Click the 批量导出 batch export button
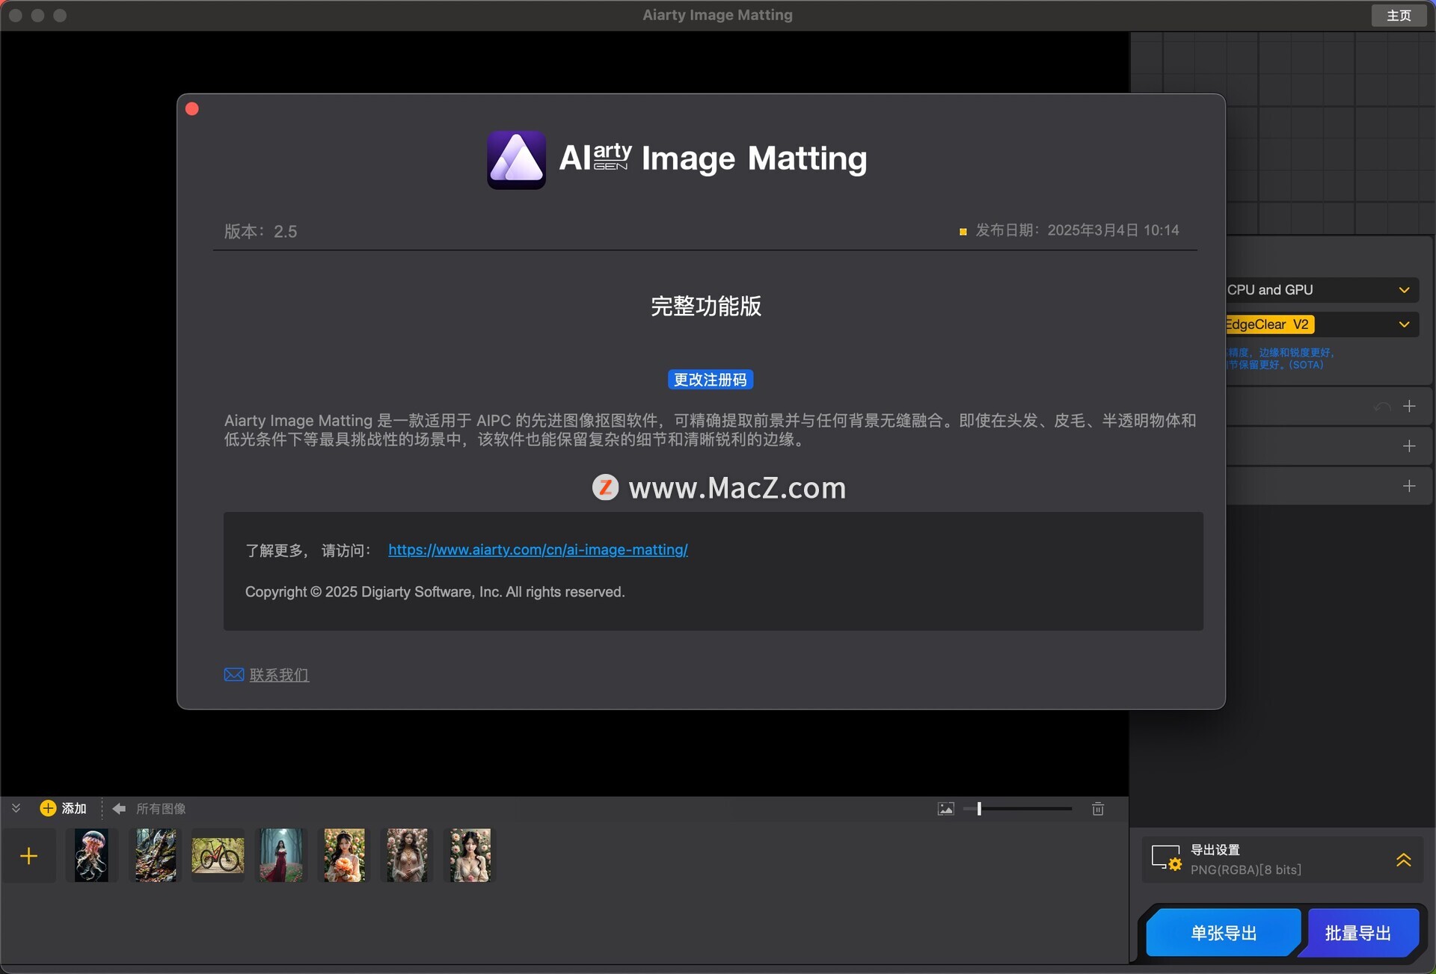 (1358, 933)
